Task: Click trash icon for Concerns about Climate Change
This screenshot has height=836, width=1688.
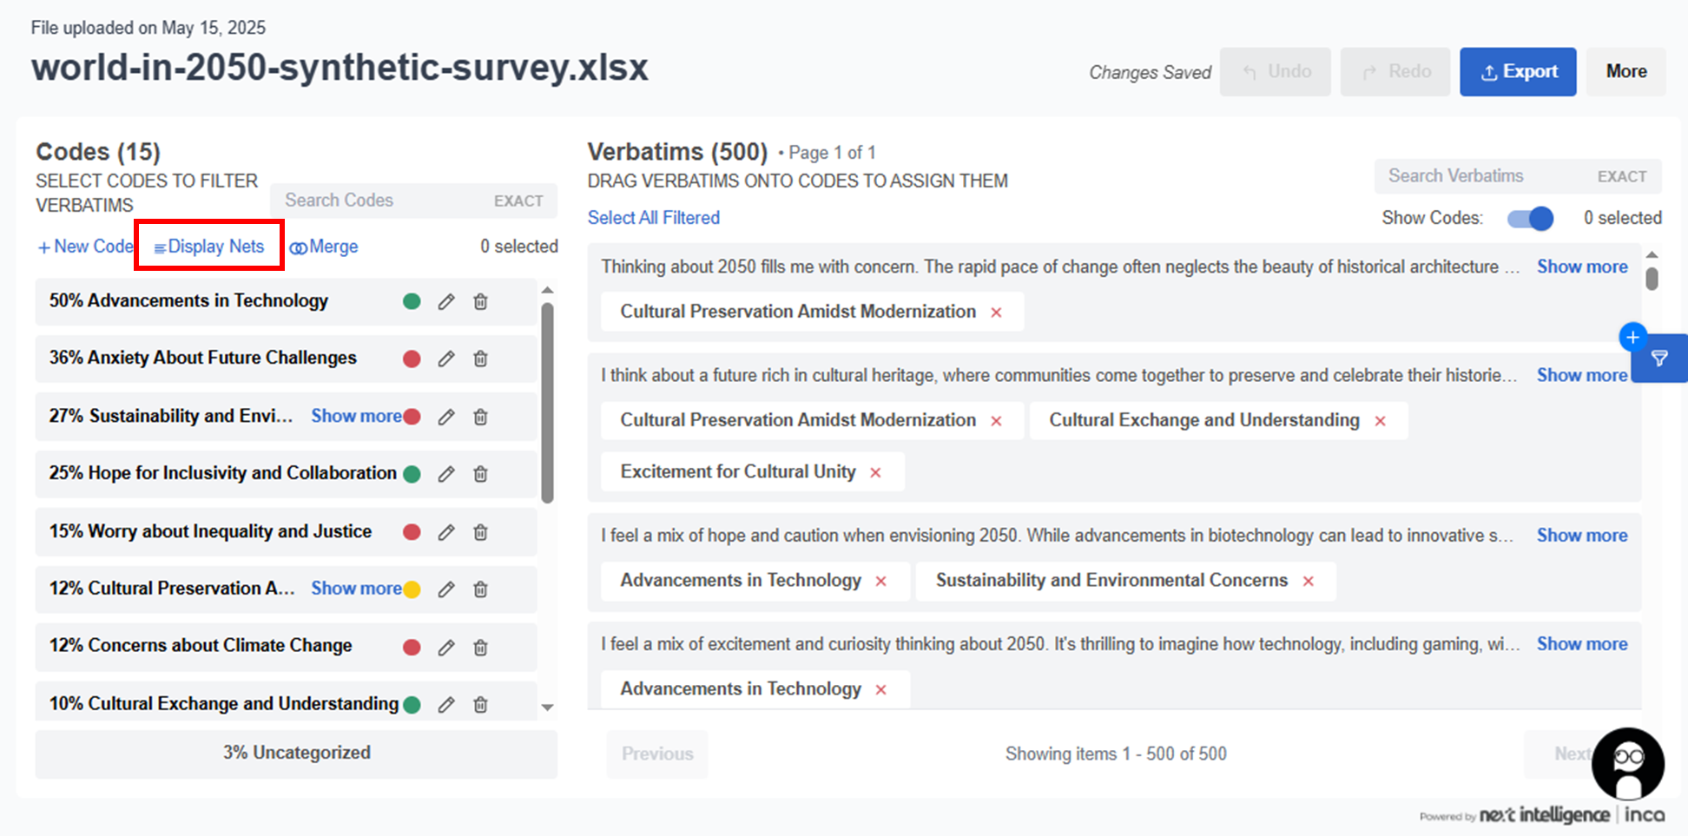Action: (480, 648)
